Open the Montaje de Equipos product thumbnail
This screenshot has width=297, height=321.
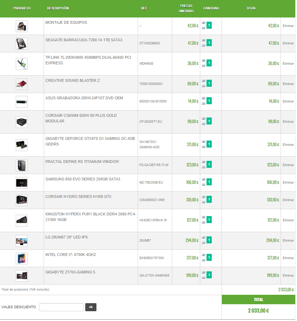pyautogui.click(x=22, y=26)
